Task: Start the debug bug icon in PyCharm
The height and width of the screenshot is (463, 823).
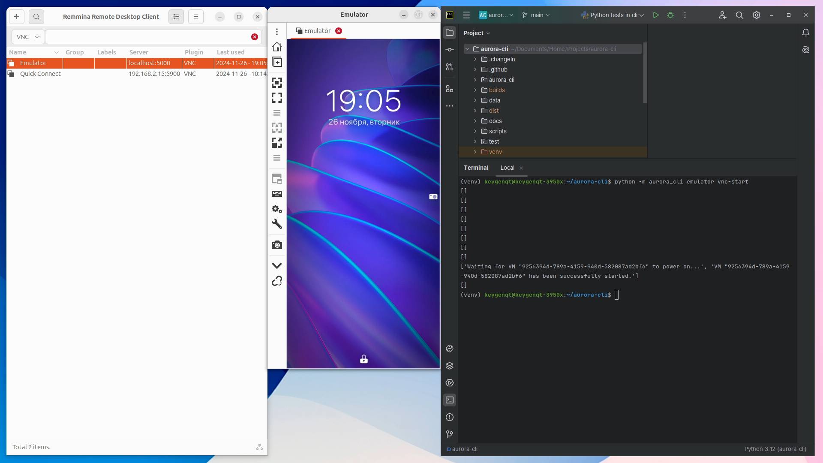Action: pos(670,15)
